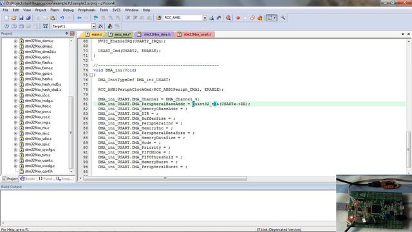412x232 pixels.
Task: Select the Books tab at panel bottom
Action: [28, 179]
